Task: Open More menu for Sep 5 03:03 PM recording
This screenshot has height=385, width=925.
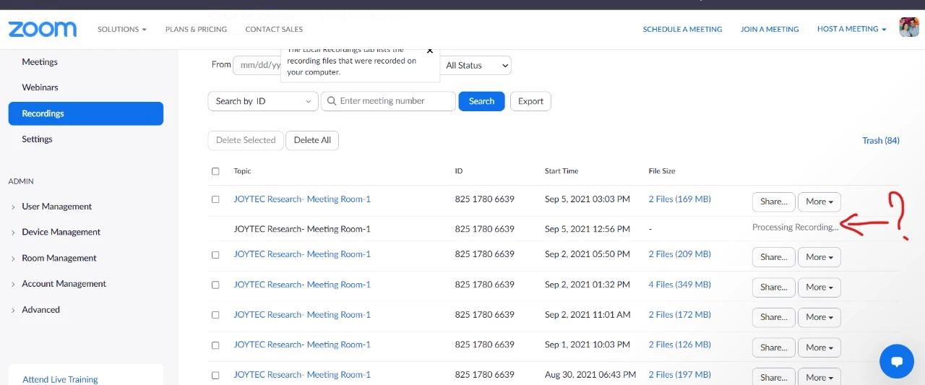Action: click(819, 202)
